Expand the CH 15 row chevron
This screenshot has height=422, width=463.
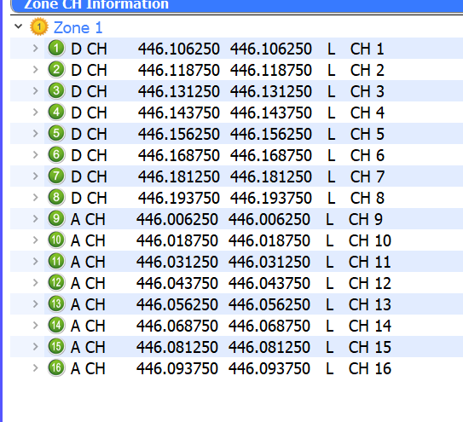tap(36, 347)
